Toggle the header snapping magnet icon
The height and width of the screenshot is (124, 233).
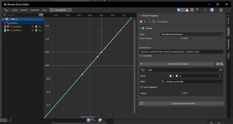[x=212, y=10]
